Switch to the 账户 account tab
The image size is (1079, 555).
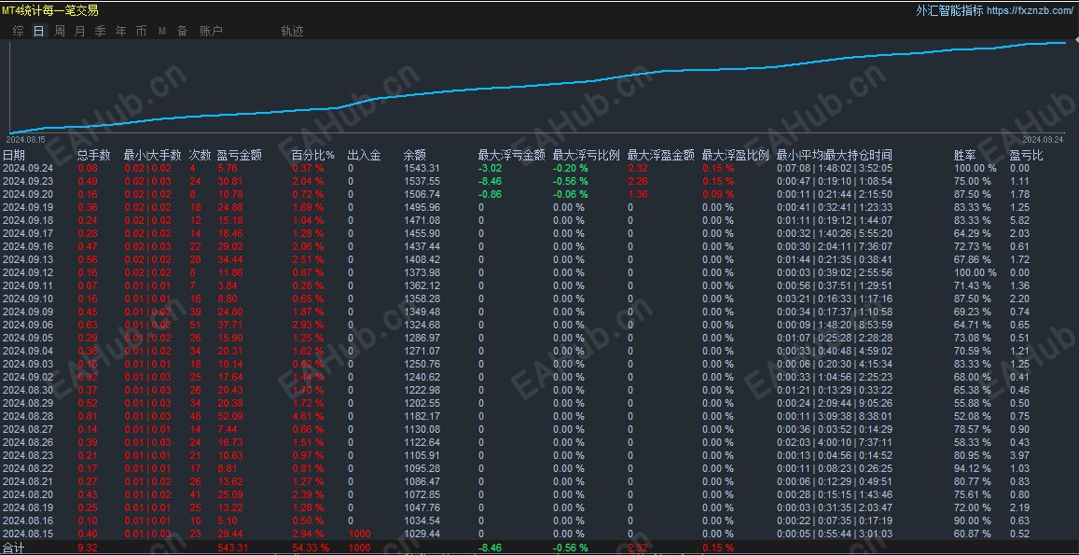(212, 31)
